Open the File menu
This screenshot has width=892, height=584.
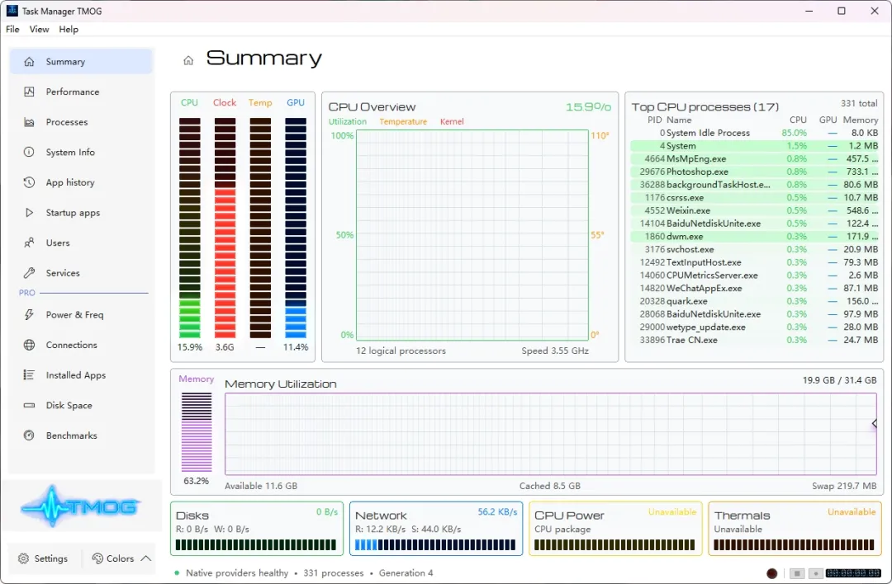(12, 29)
